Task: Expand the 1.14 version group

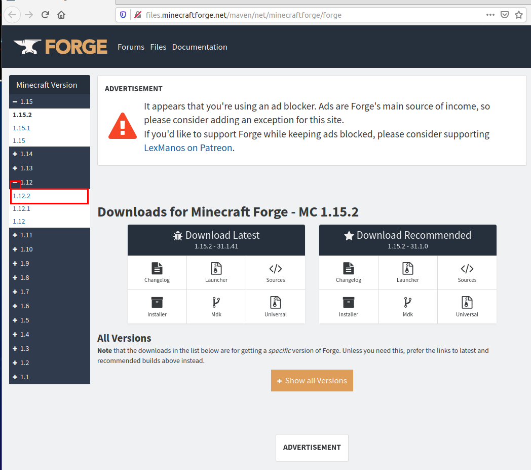Action: pyautogui.click(x=16, y=154)
